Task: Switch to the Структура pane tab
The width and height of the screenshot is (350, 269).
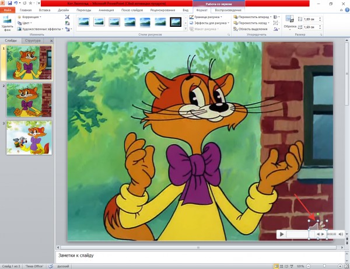Action: pyautogui.click(x=33, y=41)
